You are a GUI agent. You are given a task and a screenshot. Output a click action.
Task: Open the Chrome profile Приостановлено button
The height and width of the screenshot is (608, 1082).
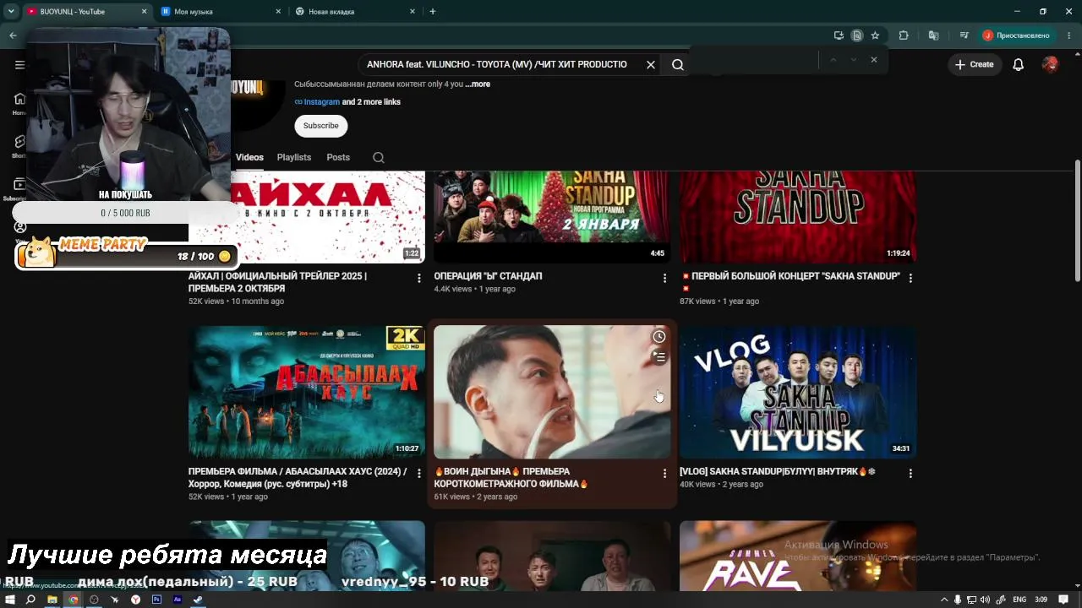1017,35
